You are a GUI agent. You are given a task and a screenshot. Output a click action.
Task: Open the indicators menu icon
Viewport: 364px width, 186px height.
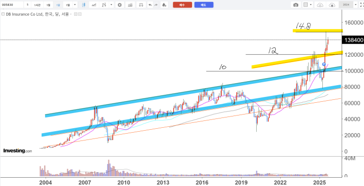click(x=130, y=5)
